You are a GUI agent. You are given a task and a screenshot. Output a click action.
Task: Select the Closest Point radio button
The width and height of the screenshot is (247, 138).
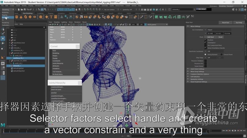pos(221,55)
